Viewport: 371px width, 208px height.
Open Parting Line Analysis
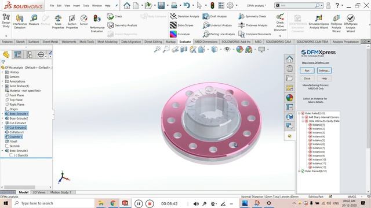219,34
